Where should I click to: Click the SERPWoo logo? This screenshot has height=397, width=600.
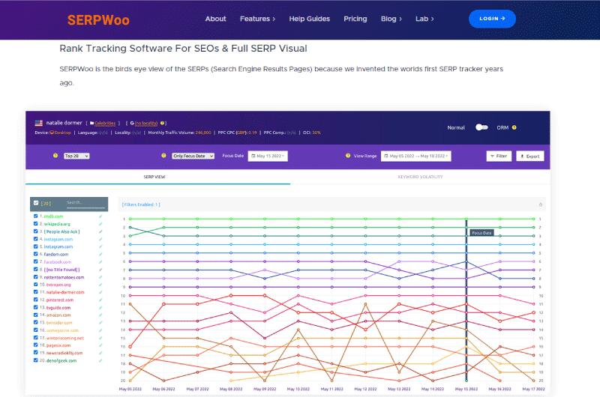coord(98,20)
